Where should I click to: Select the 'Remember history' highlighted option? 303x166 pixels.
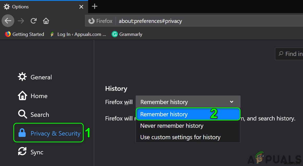point(164,114)
